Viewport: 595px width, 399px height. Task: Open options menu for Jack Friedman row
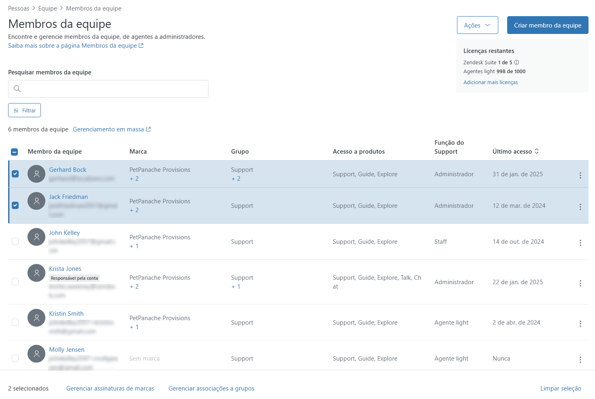[580, 207]
